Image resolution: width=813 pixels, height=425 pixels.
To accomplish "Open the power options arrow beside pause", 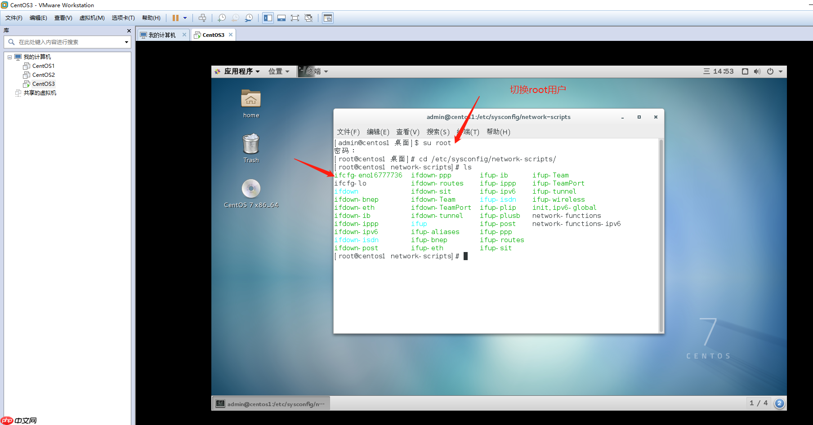I will click(185, 18).
